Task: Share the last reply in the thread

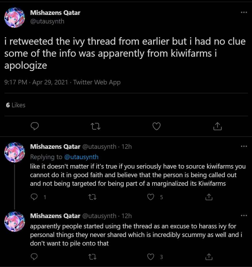Action: click(209, 257)
